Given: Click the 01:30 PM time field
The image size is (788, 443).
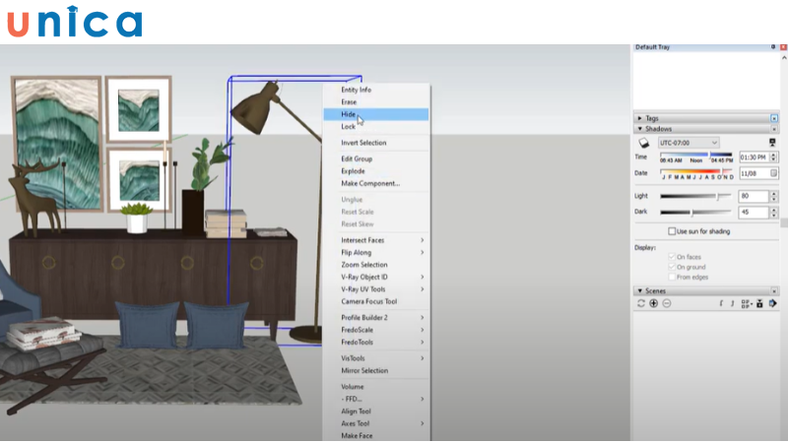Looking at the screenshot, I should [752, 158].
